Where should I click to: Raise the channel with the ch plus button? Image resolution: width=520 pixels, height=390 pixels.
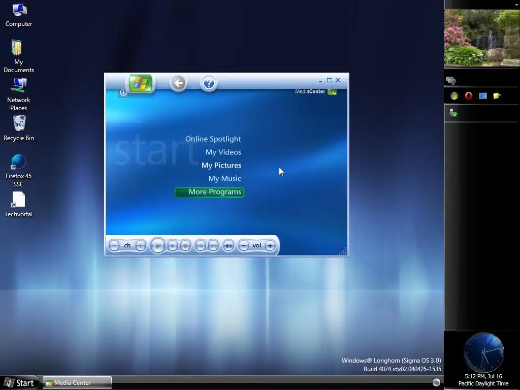click(x=141, y=246)
